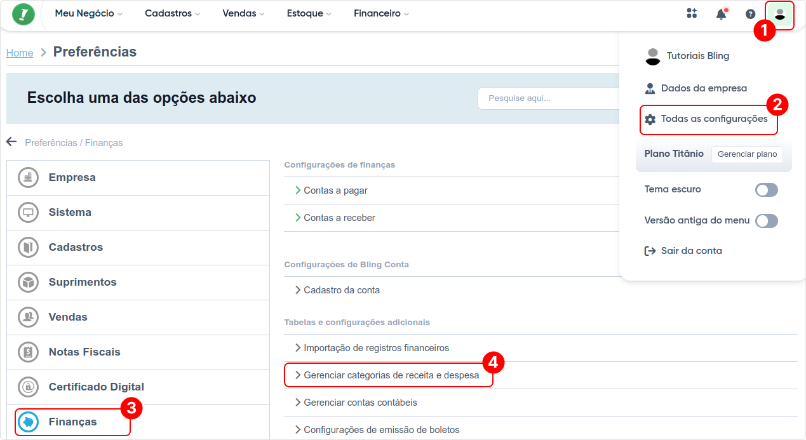This screenshot has height=440, width=806.
Task: Open Dados da empresa
Action: click(704, 88)
